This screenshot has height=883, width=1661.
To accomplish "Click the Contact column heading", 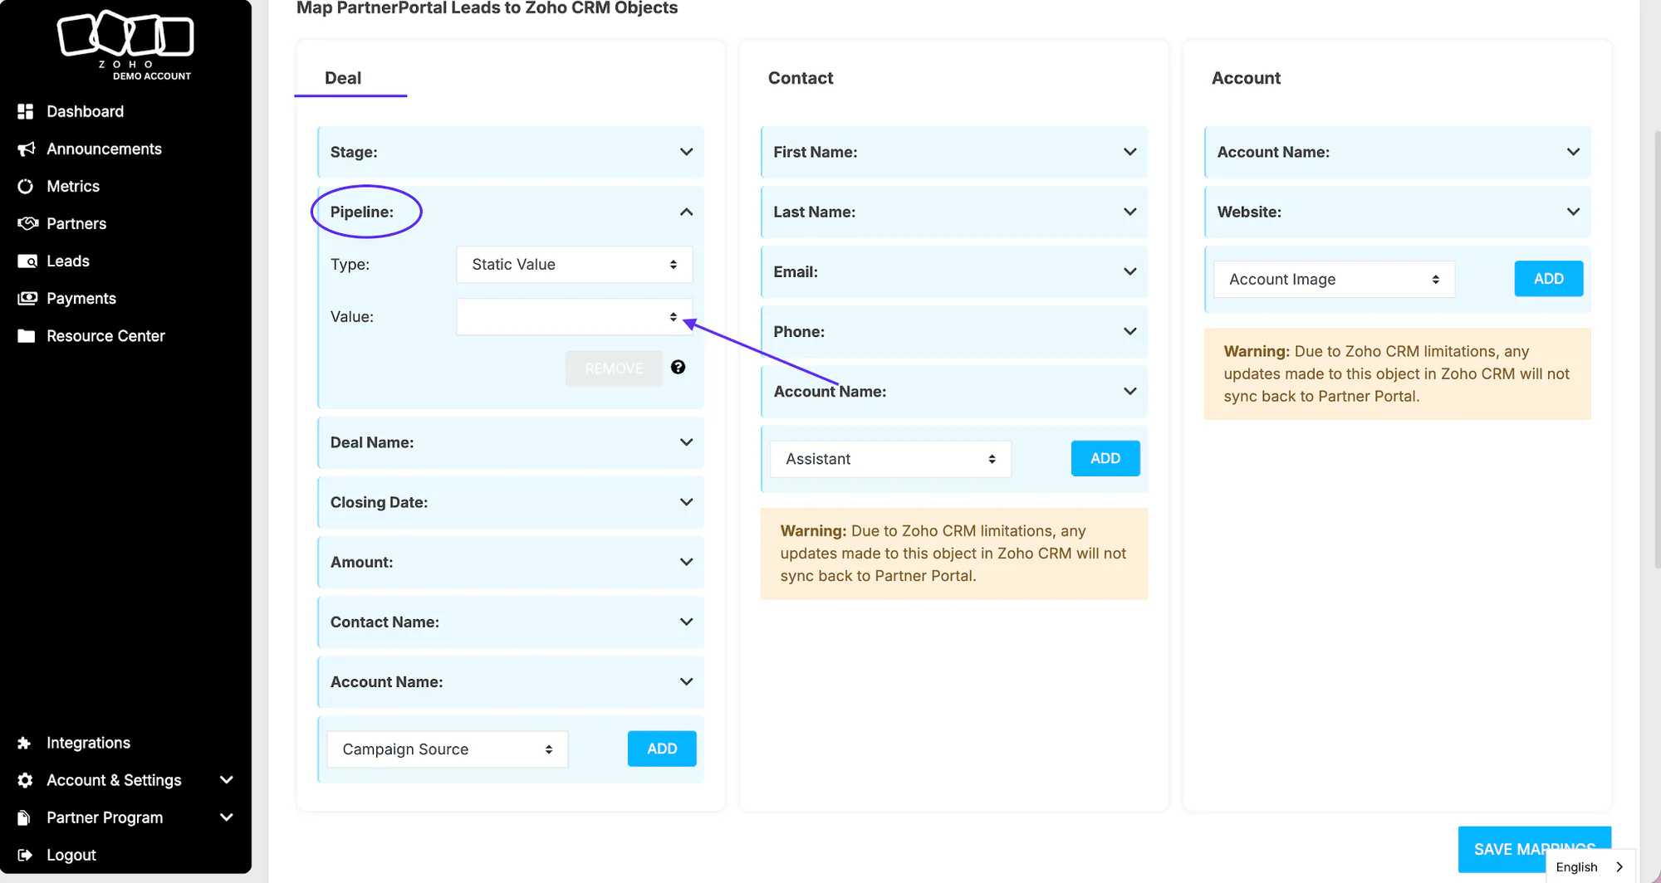I will coord(800,78).
